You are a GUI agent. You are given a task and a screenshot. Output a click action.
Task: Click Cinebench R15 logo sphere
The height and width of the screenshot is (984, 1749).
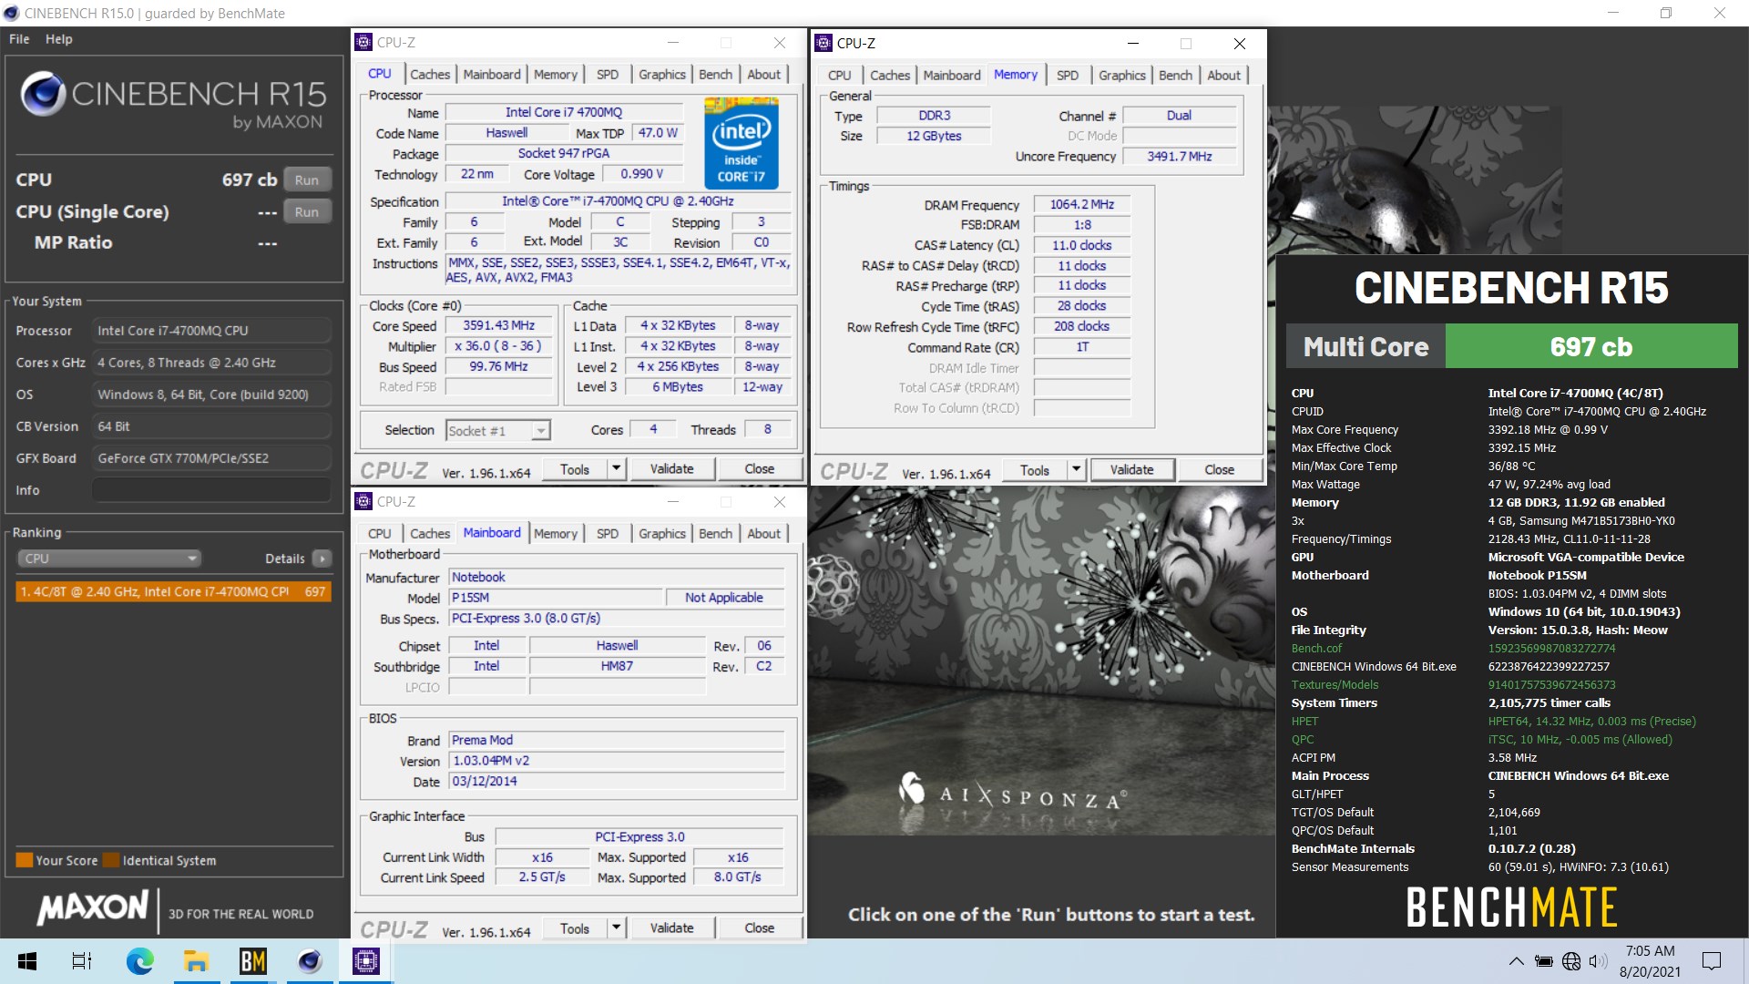43,93
